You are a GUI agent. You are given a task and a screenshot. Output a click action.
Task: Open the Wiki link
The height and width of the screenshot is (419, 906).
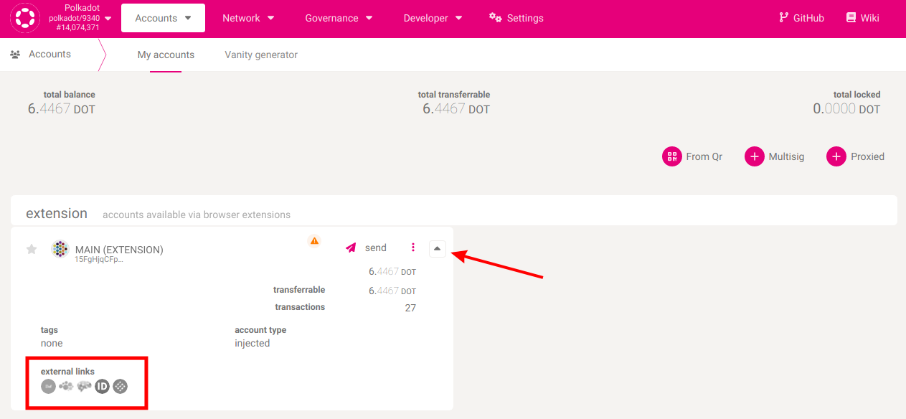coord(862,18)
